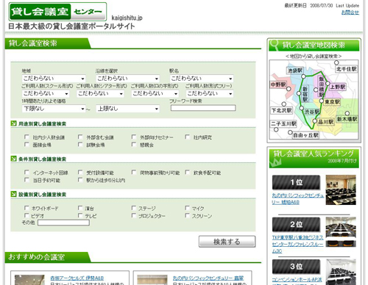Check the ホワイトボード equipment option
368x285 pixels.
[26, 208]
